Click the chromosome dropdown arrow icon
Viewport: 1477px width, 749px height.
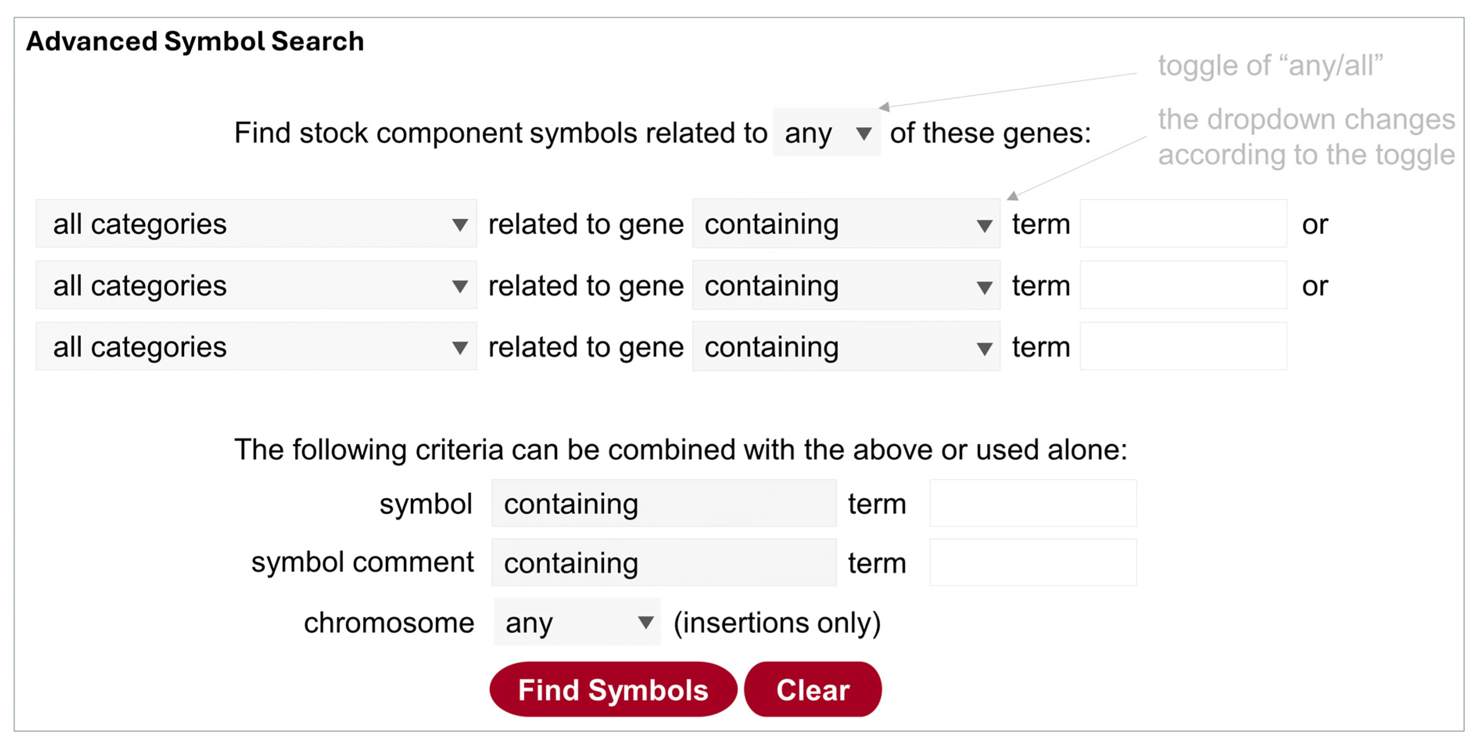[646, 623]
